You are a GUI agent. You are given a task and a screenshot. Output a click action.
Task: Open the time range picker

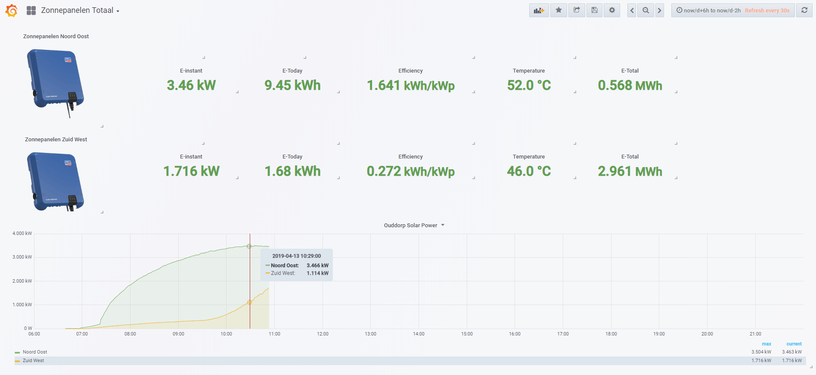point(733,10)
